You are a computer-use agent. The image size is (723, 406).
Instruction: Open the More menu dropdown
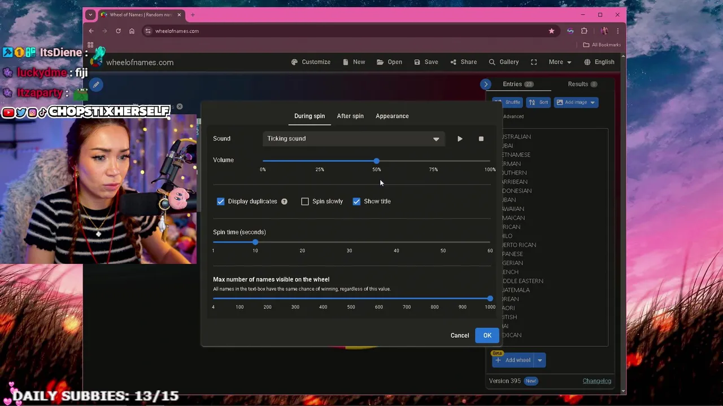point(560,62)
